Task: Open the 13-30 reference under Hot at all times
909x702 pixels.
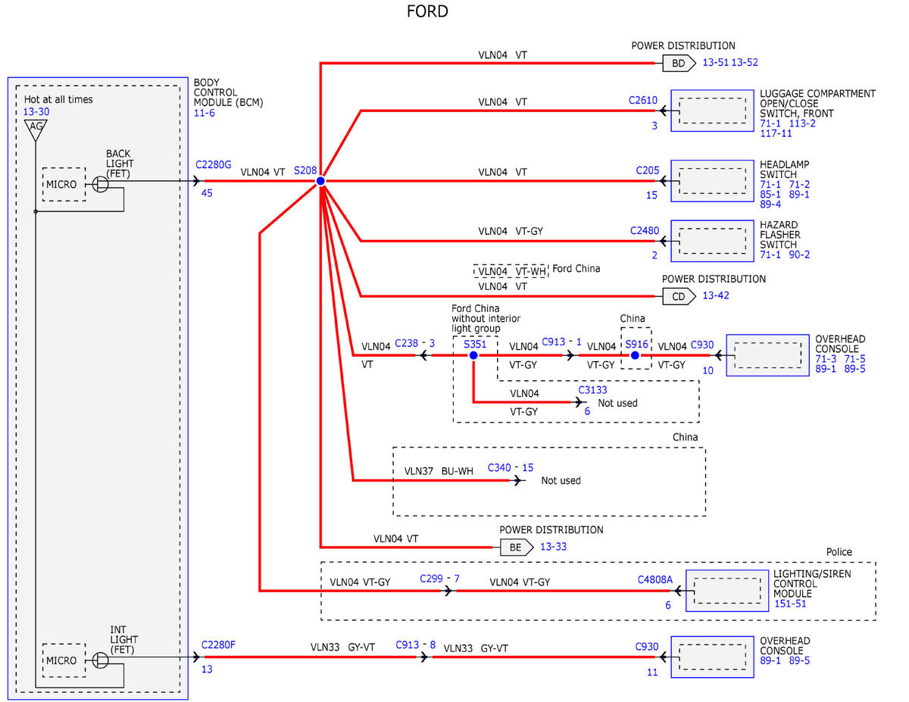Action: pos(35,112)
